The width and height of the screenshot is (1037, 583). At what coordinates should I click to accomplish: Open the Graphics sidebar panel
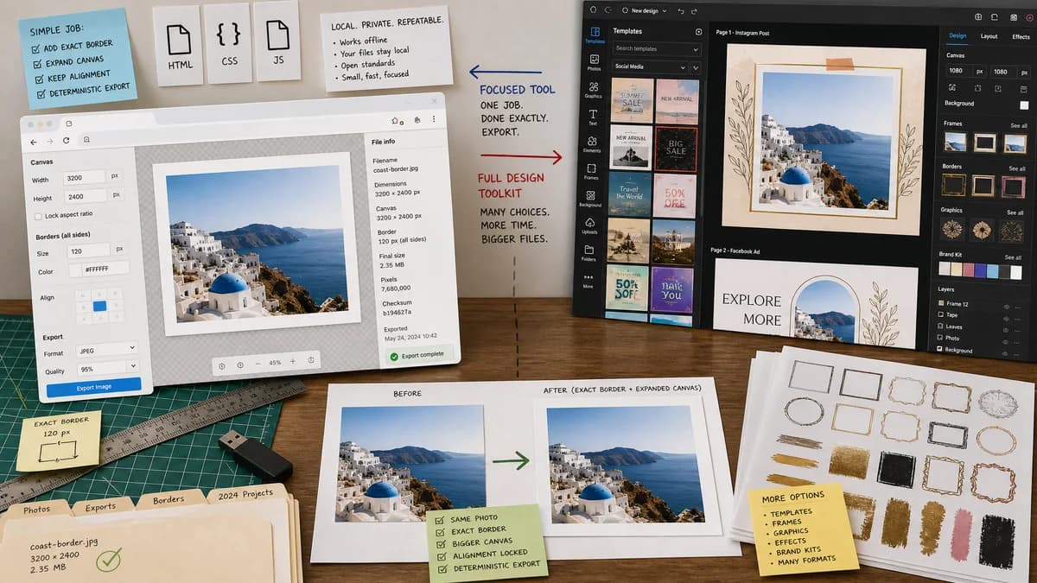tap(594, 90)
